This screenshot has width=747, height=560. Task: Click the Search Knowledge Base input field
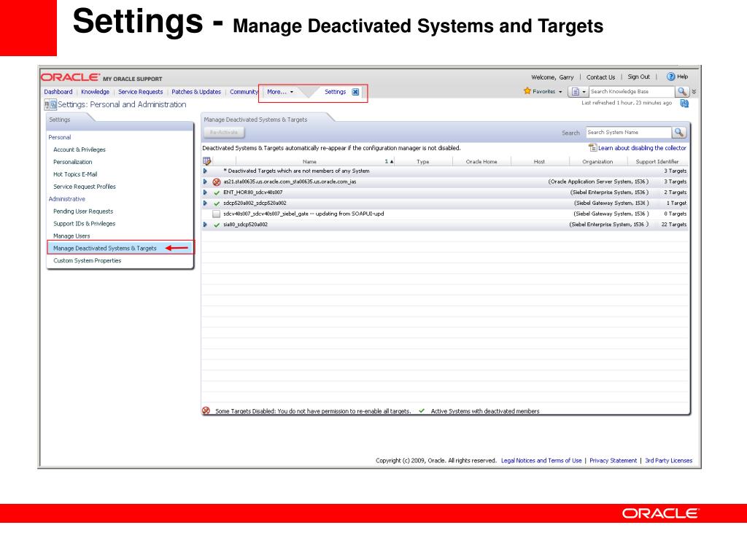click(632, 91)
